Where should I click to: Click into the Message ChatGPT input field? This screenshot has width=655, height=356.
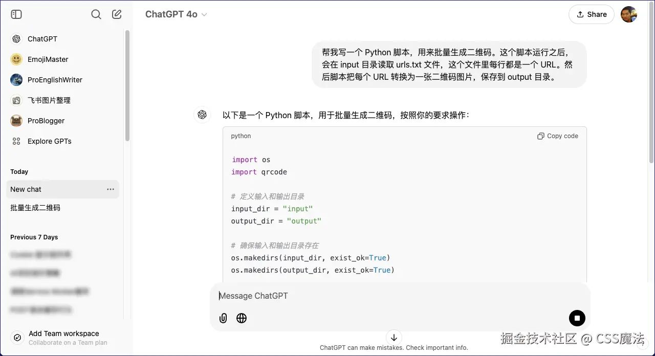(399, 296)
